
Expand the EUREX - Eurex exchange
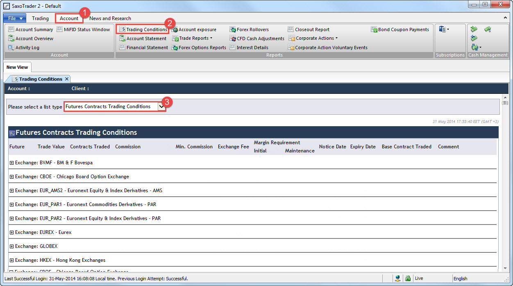pyautogui.click(x=11, y=232)
